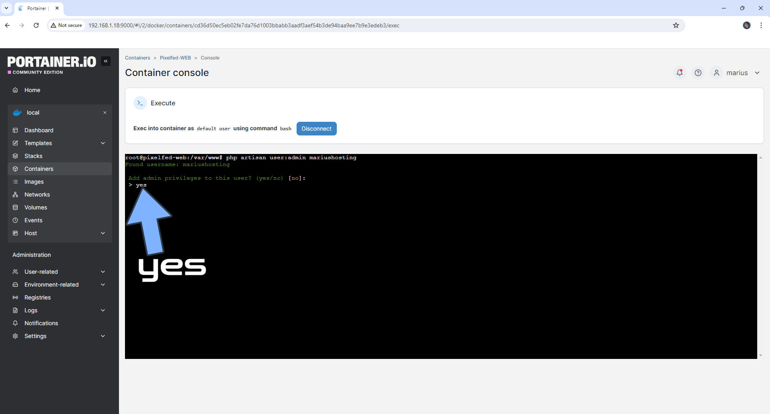This screenshot has height=414, width=770.
Task: Open the notifications bell icon
Action: click(x=680, y=73)
